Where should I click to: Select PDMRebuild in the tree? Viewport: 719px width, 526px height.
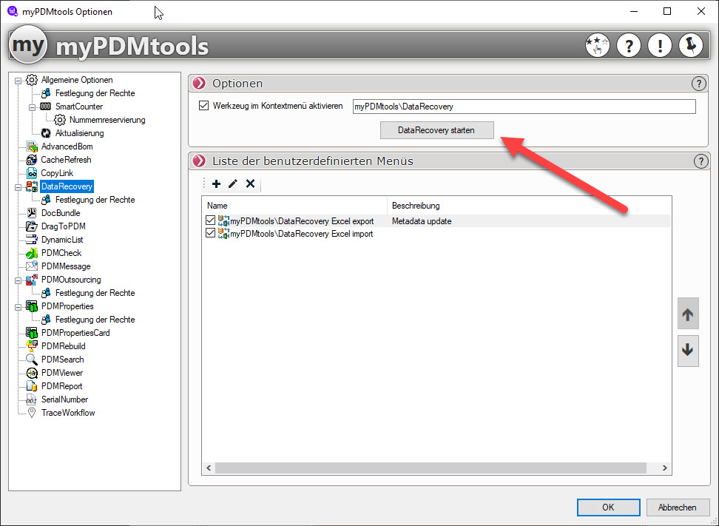64,345
